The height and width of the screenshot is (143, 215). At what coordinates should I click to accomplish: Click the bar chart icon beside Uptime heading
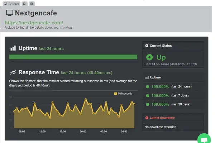[13, 48]
